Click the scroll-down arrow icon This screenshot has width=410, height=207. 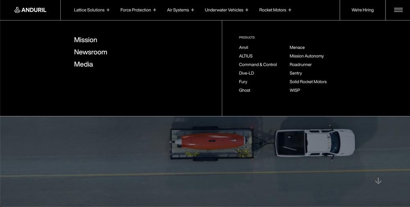[378, 181]
